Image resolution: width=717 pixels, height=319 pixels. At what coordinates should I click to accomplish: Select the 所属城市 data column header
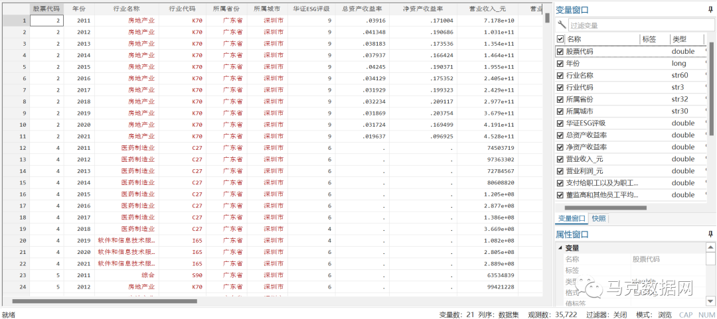pos(268,9)
